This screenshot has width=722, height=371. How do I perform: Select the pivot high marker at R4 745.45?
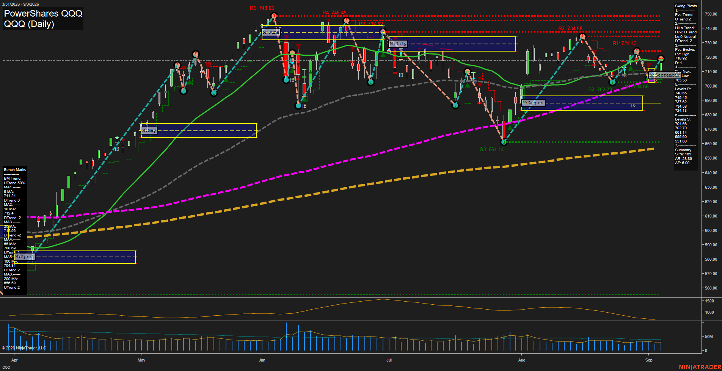tap(346, 20)
